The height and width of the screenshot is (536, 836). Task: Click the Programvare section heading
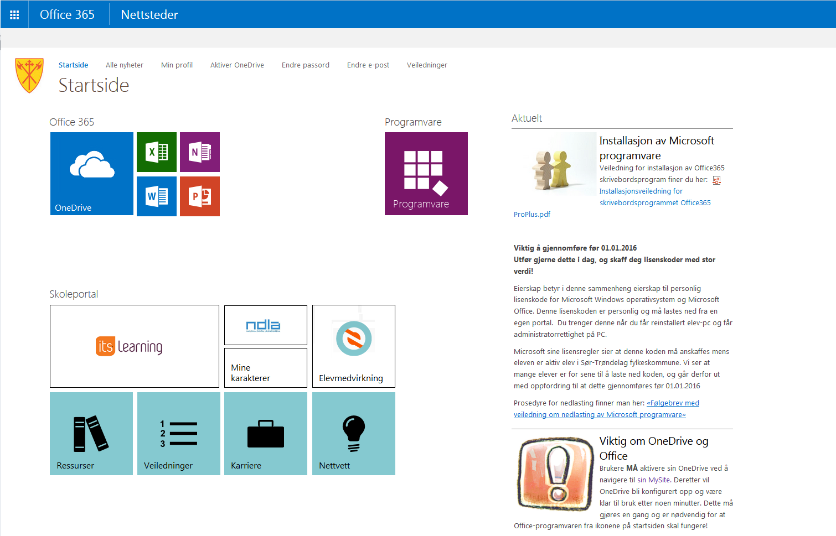413,122
